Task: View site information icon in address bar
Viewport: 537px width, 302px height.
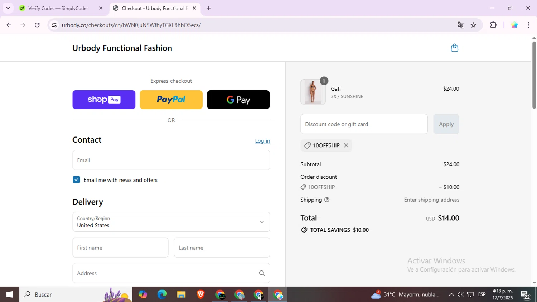Action: [54, 25]
